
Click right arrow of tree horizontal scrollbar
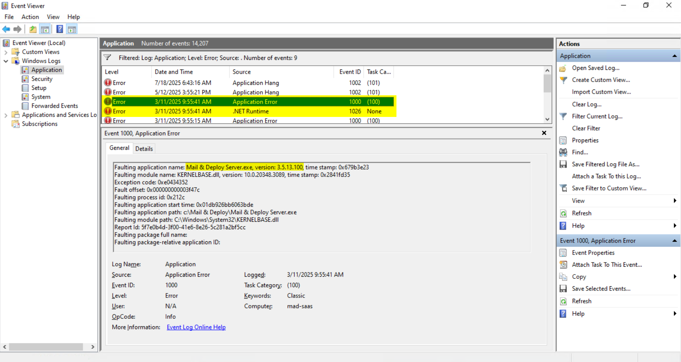(x=93, y=347)
